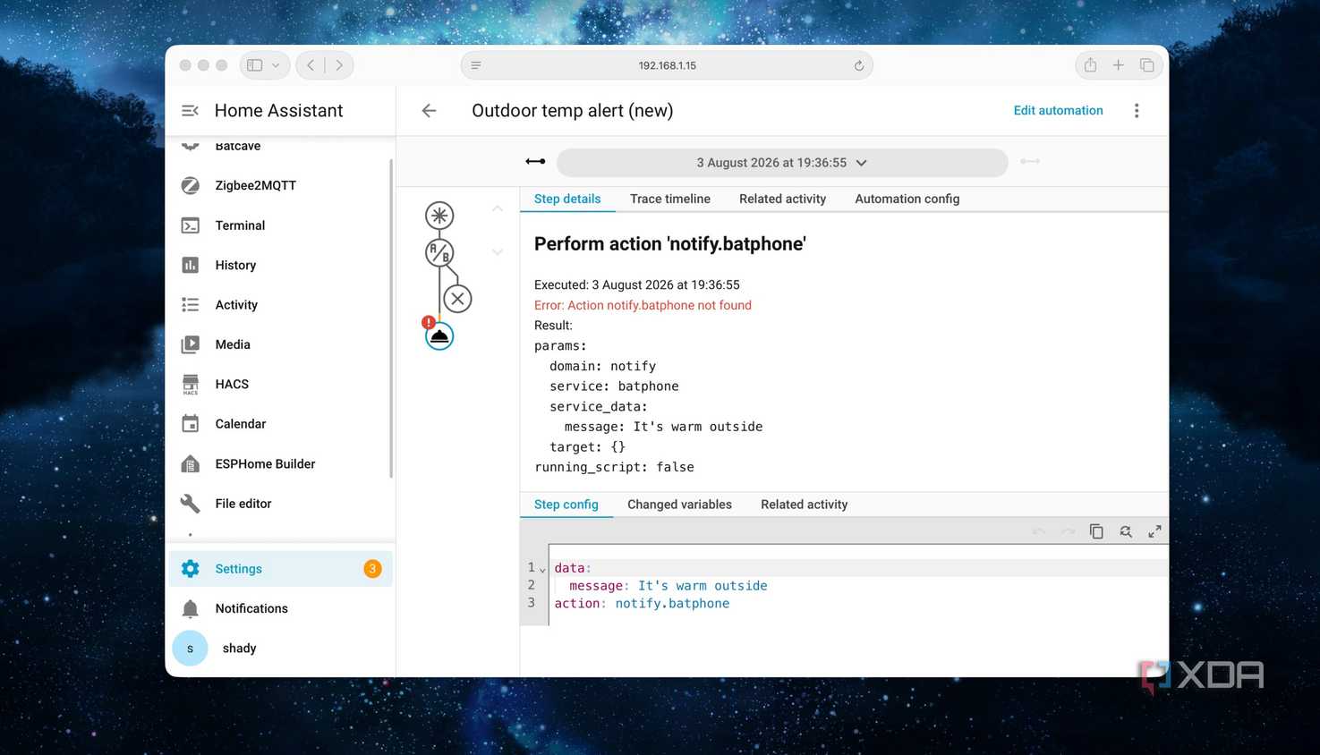The width and height of the screenshot is (1320, 755).
Task: Step down to the next trace node
Action: click(x=498, y=252)
